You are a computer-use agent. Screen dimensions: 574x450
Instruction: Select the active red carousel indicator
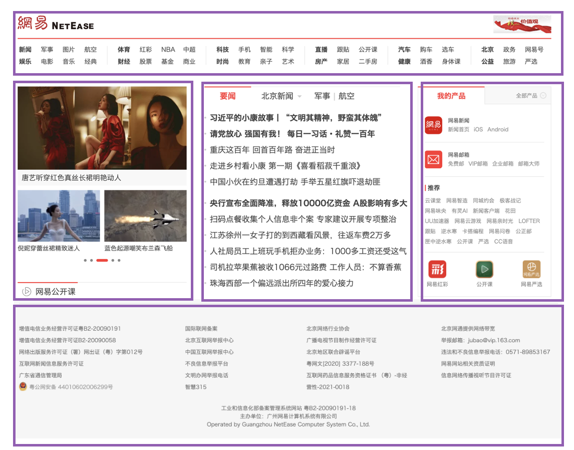pyautogui.click(x=102, y=261)
